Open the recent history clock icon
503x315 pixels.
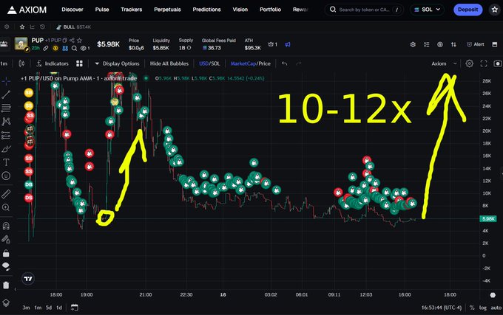pyautogui.click(x=42, y=27)
